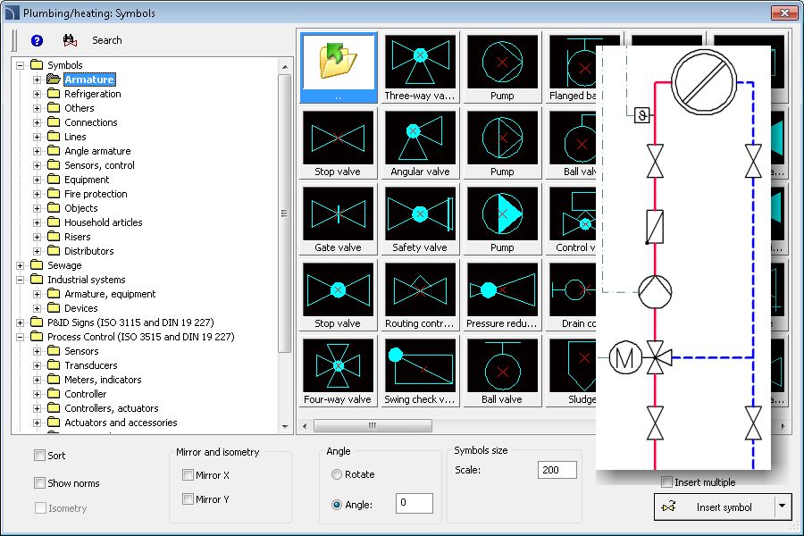Enable Insert multiple checkbox
804x536 pixels.
pos(666,482)
